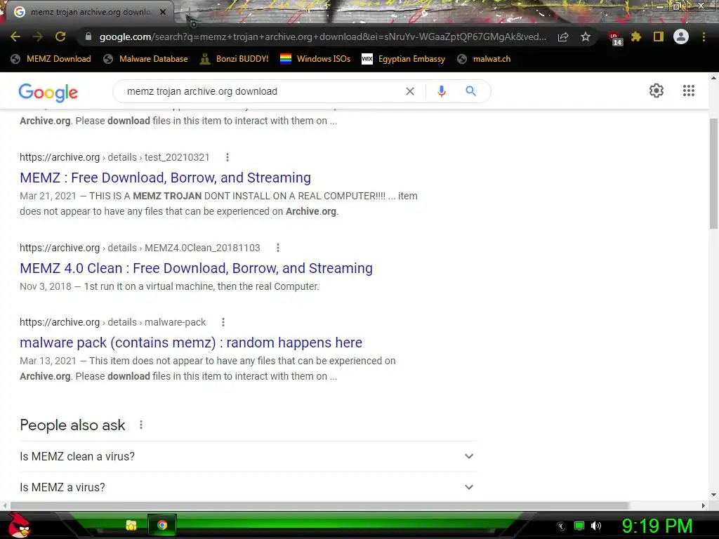Bookmark this page with the star icon
Image resolution: width=719 pixels, height=539 pixels.
(586, 36)
